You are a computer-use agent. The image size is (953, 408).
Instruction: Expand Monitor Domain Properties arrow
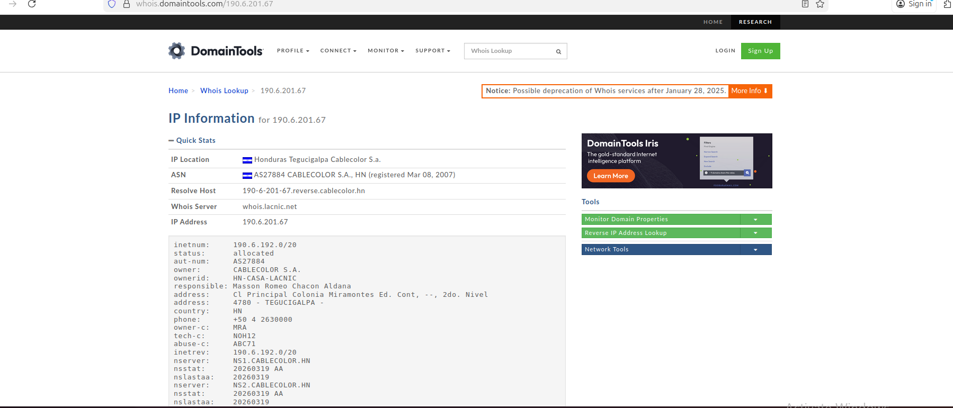pyautogui.click(x=755, y=219)
